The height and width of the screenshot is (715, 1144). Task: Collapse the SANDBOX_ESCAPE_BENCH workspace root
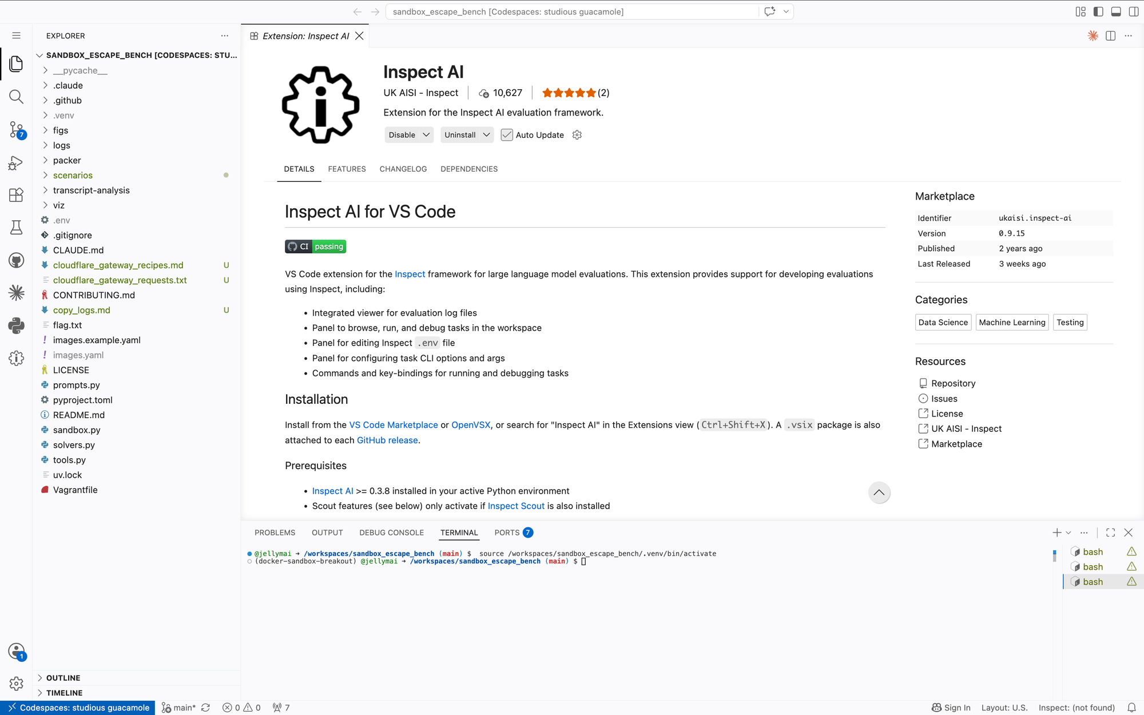tap(137, 55)
